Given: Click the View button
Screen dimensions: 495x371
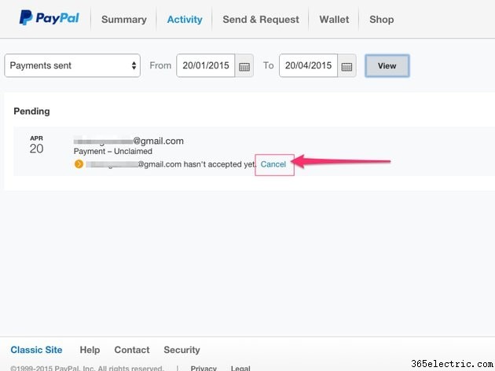Looking at the screenshot, I should click(x=387, y=66).
